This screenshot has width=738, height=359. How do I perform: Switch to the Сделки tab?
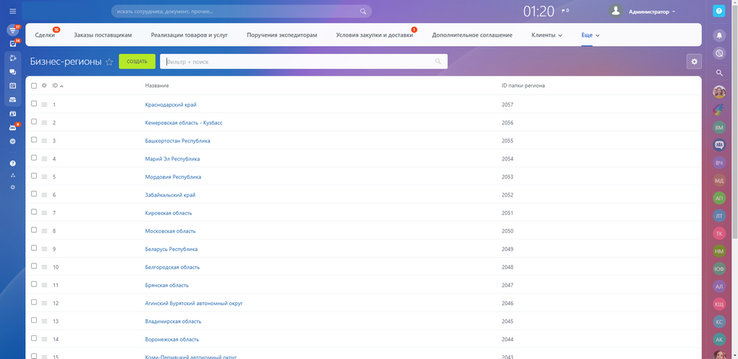[45, 35]
